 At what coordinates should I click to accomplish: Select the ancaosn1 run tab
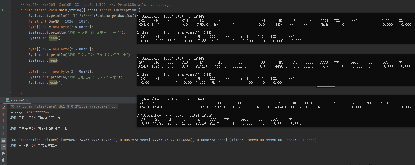click(17, 100)
